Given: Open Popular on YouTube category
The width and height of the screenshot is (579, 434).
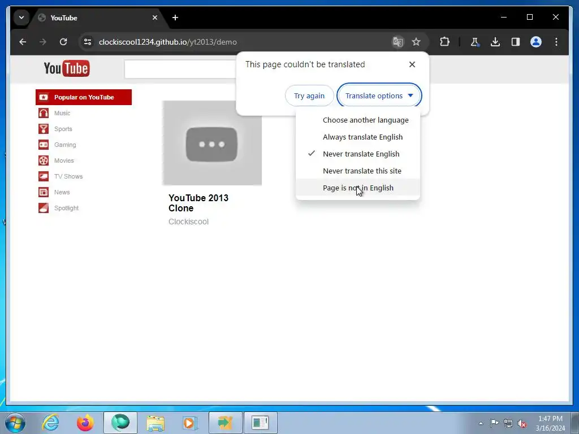Looking at the screenshot, I should [x=84, y=97].
